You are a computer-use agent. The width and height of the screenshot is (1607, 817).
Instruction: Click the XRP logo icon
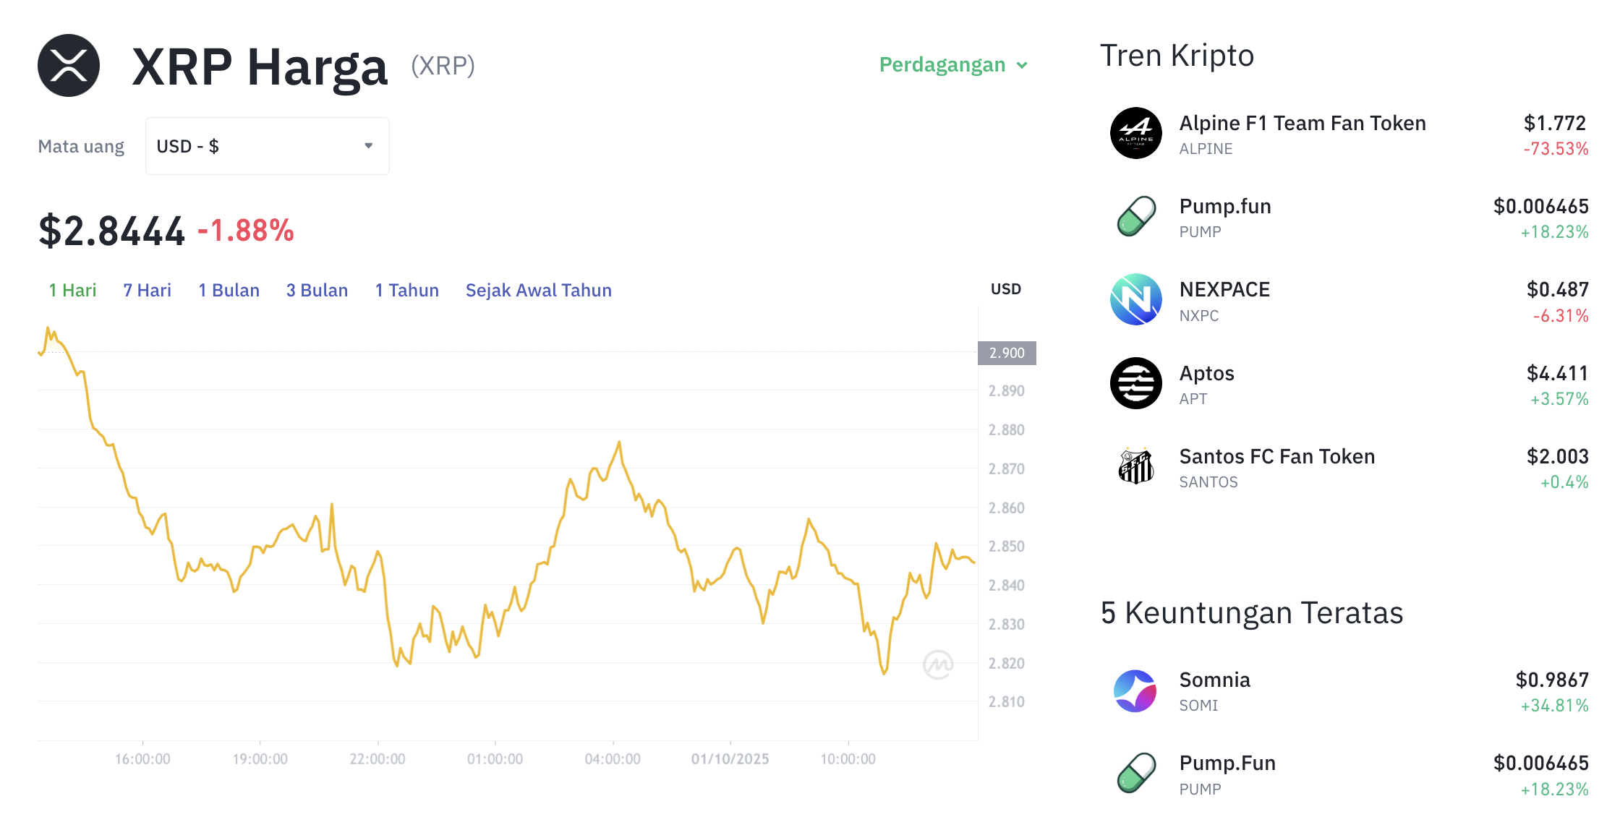(69, 65)
